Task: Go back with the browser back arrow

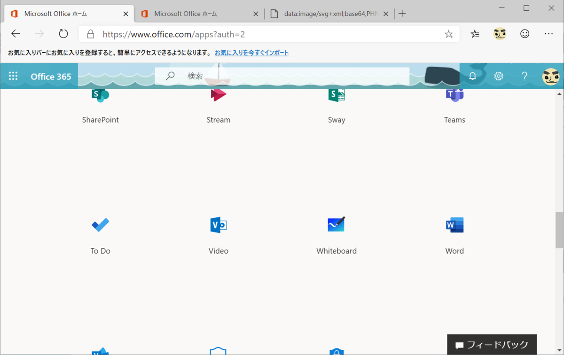Action: (x=16, y=34)
